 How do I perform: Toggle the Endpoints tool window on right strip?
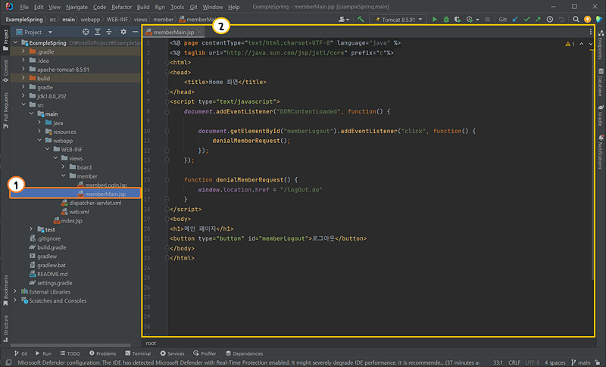point(601,45)
